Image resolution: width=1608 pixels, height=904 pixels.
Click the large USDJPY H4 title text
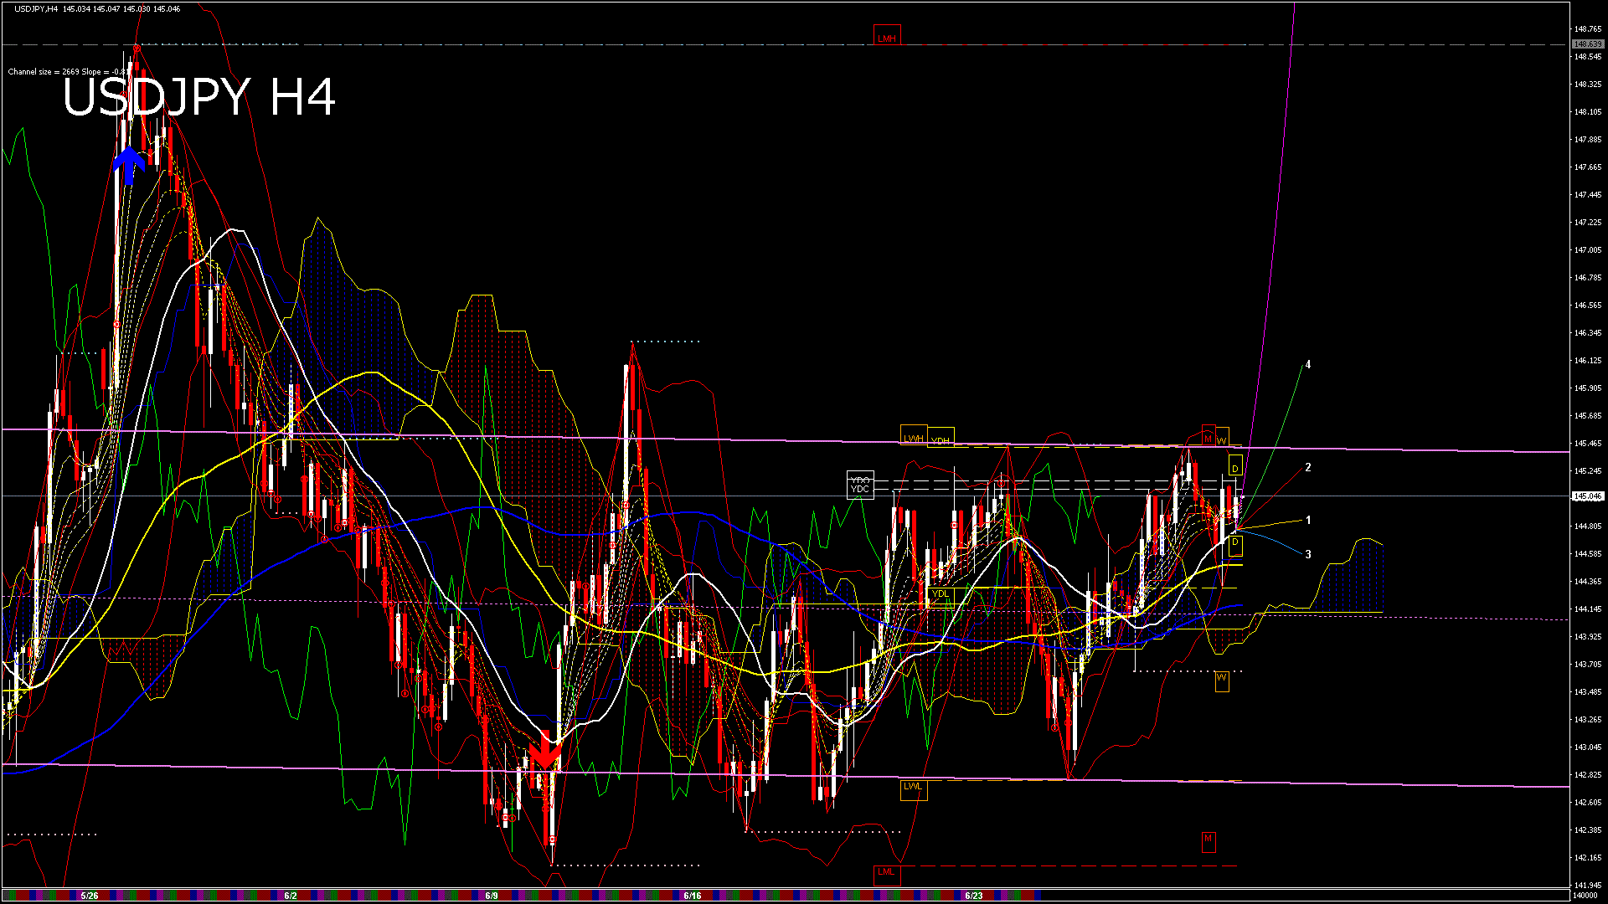pos(199,97)
